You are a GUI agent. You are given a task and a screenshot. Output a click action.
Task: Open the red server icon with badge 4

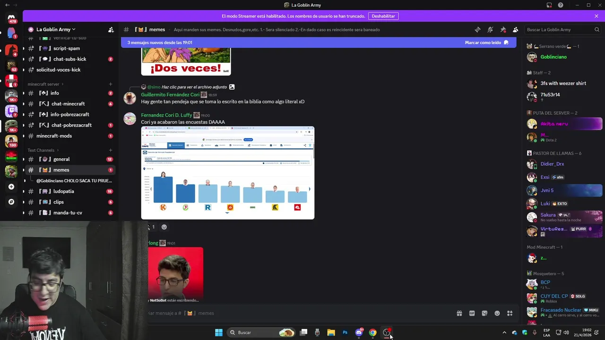tap(11, 51)
